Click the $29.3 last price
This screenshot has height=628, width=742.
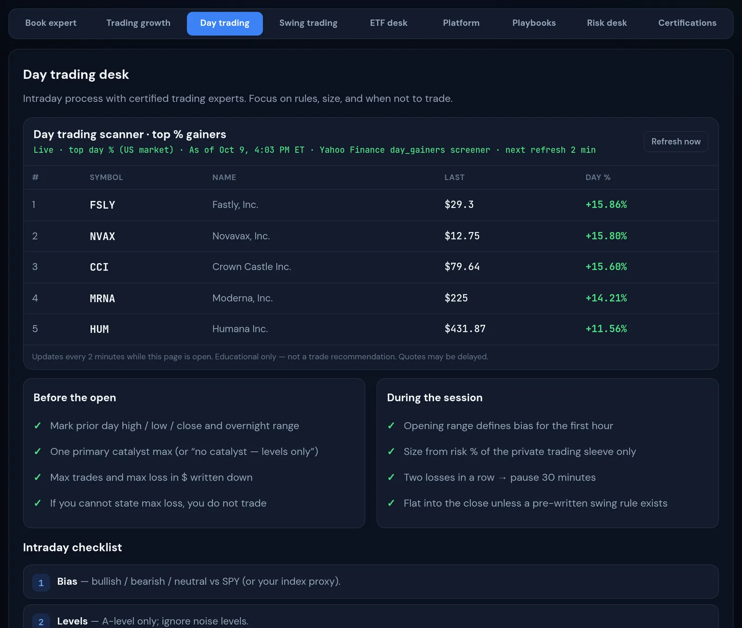point(459,205)
